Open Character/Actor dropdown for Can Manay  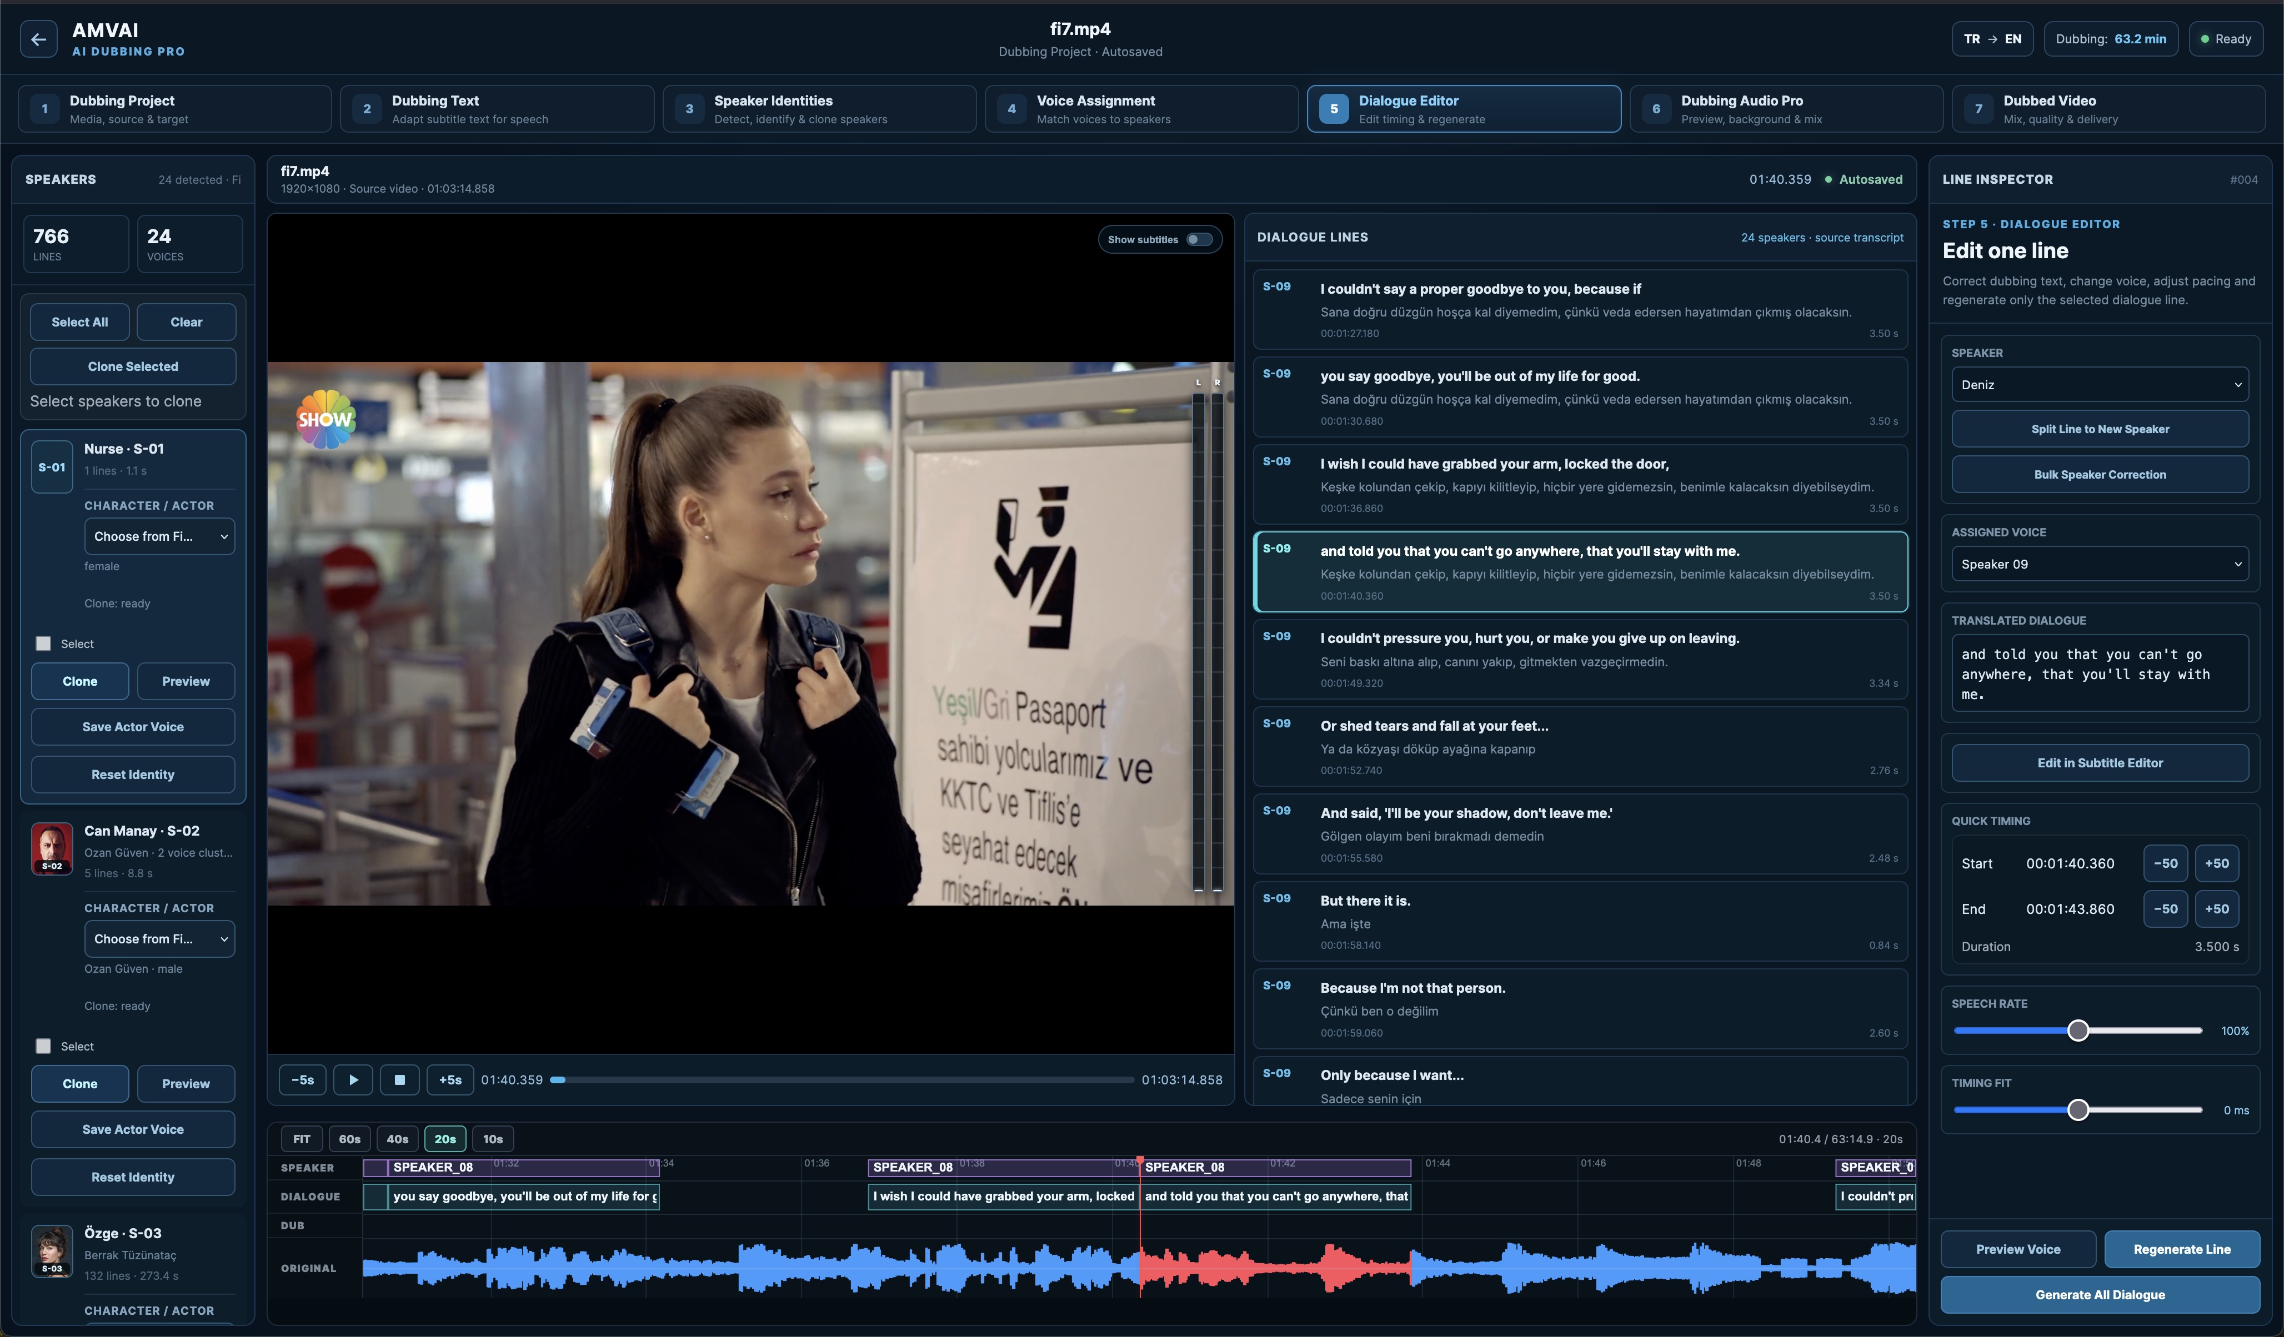(x=159, y=939)
